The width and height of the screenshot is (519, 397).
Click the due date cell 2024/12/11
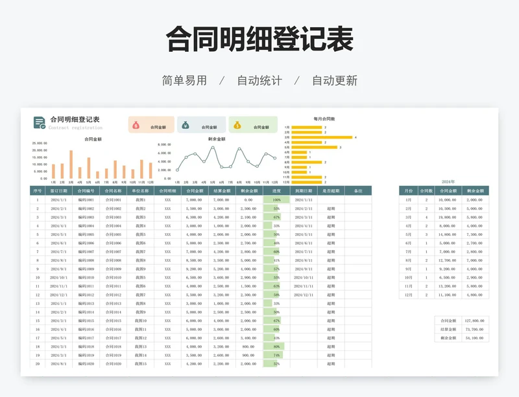coord(304,295)
